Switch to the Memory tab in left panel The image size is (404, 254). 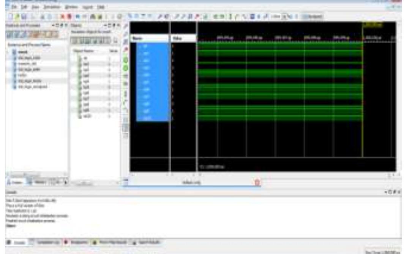pos(38,182)
